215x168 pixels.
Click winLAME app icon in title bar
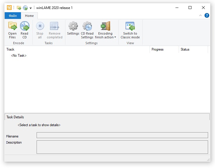click(9, 8)
